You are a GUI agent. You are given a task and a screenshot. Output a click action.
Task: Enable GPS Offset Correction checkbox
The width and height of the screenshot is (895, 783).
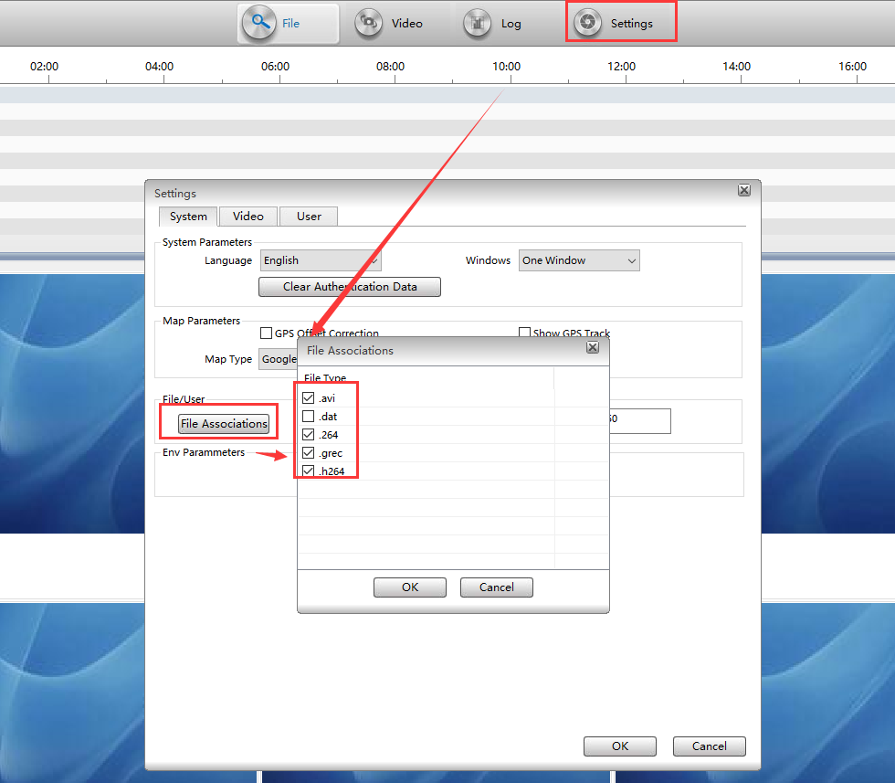(x=266, y=333)
